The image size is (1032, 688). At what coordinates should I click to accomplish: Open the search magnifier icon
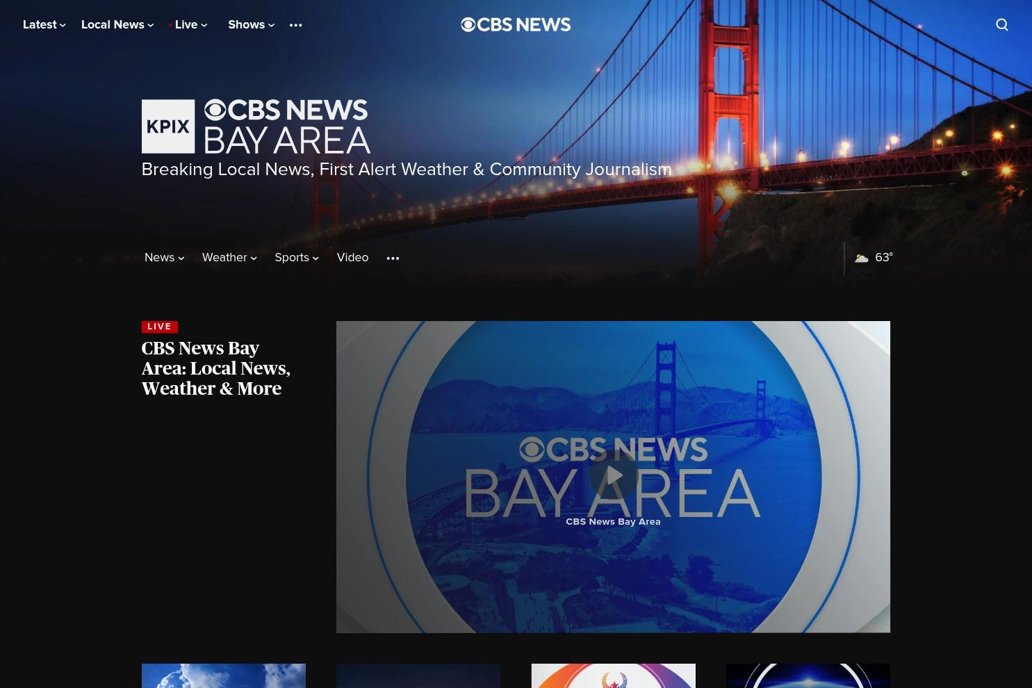click(1001, 25)
